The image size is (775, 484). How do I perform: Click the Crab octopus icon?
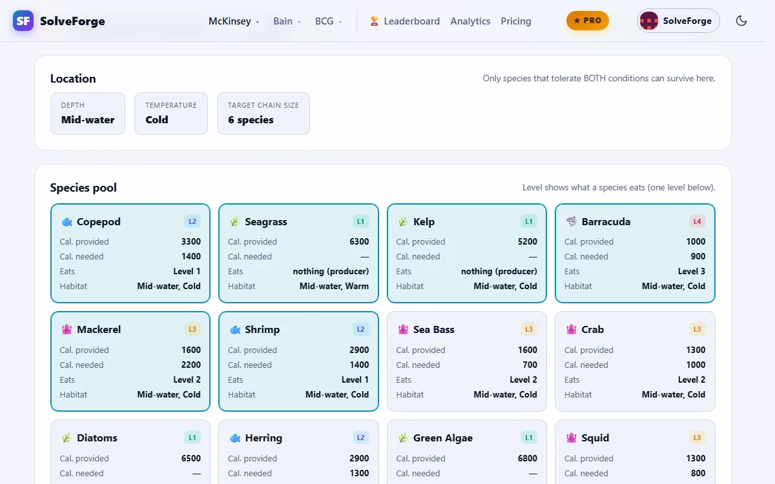pos(571,329)
